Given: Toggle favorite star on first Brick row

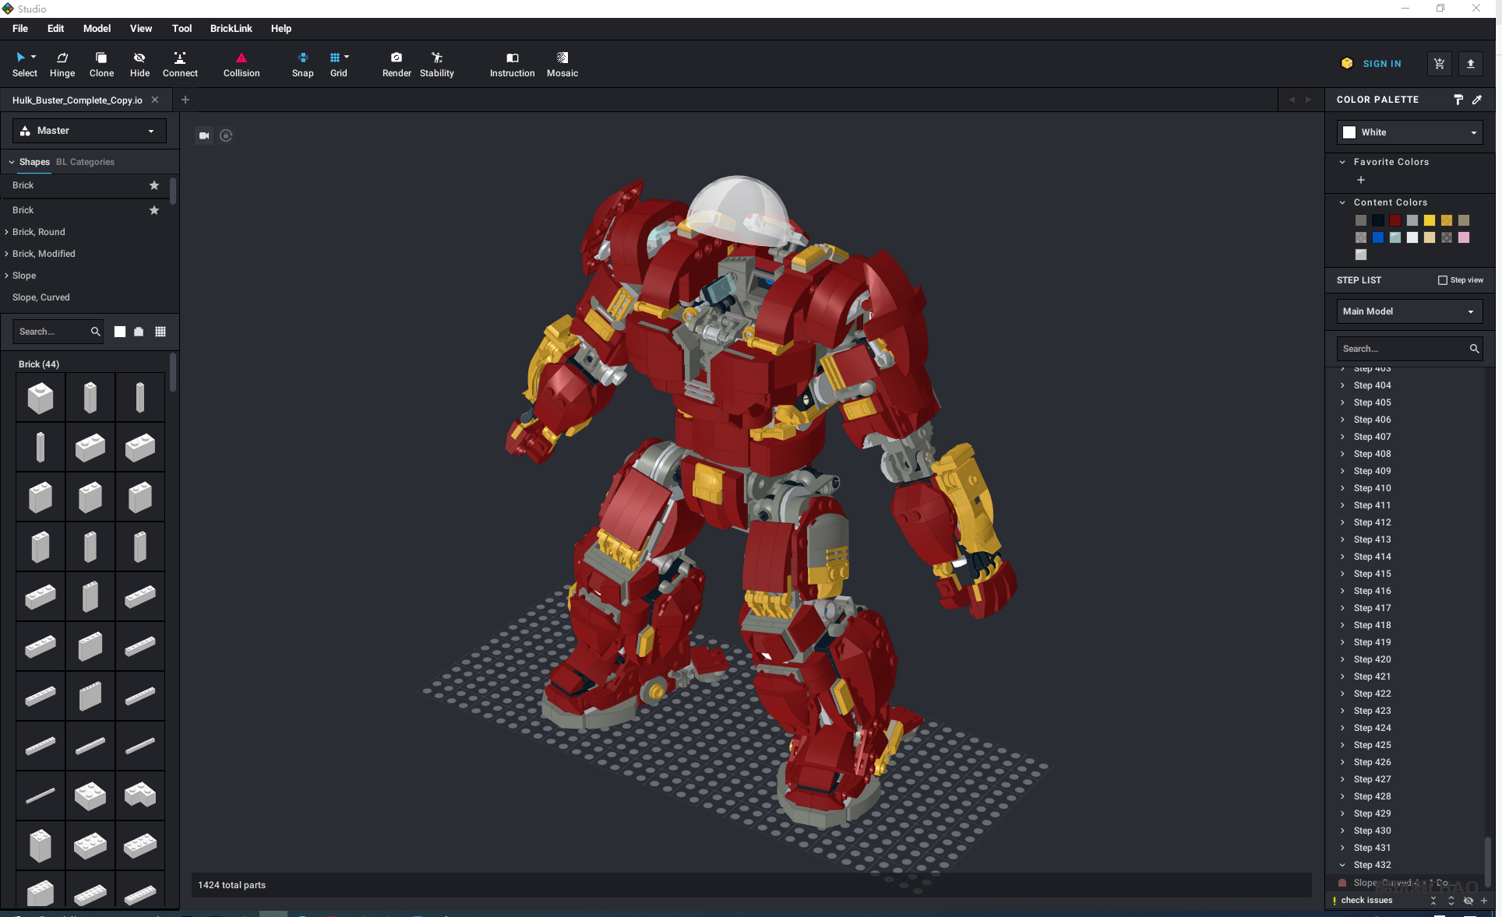Looking at the screenshot, I should [154, 185].
